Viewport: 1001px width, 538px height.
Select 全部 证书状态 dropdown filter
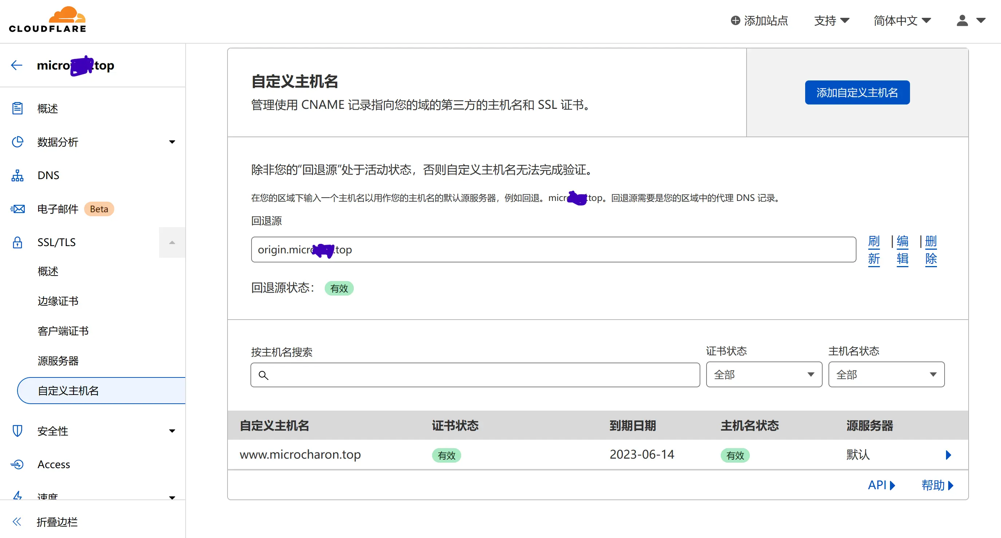[x=761, y=375]
